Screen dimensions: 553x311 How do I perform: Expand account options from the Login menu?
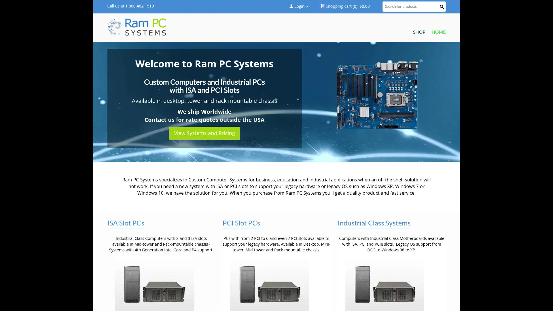(x=299, y=6)
